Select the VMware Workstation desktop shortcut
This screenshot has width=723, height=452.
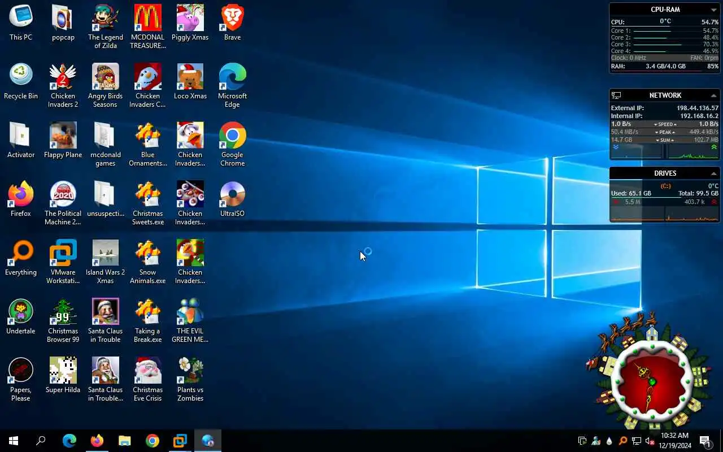click(63, 262)
